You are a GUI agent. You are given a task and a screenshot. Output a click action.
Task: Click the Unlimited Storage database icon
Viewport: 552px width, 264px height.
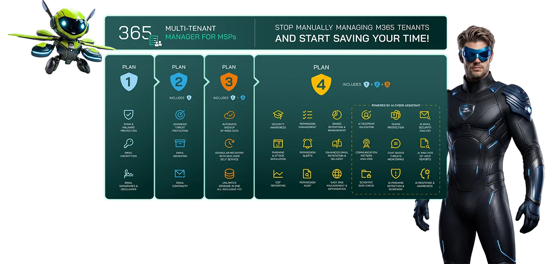(x=229, y=173)
